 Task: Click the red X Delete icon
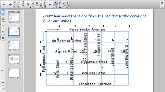pos(33,6)
